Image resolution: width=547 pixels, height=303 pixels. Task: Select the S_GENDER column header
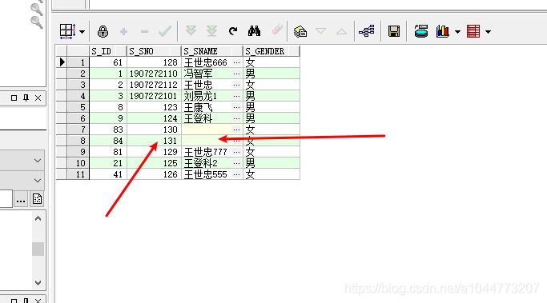271,51
